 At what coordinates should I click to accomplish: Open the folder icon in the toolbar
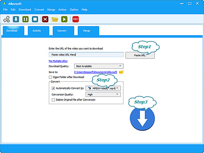[55, 19]
